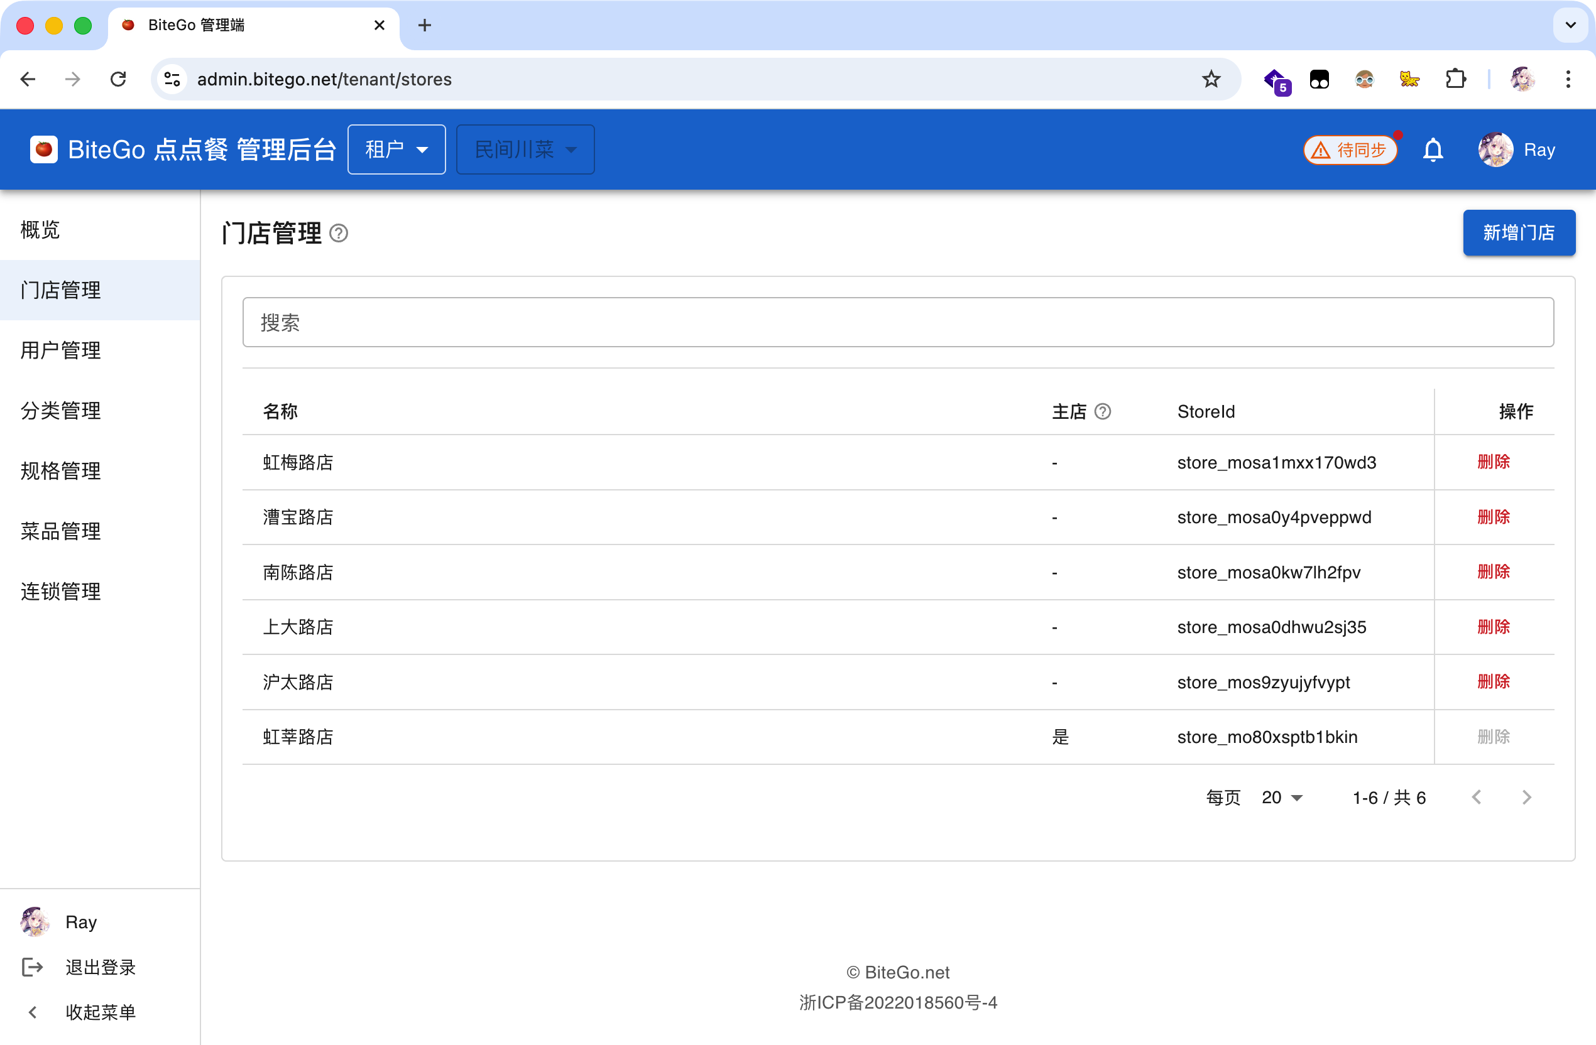
Task: Click the 退出登录 label
Action: [101, 967]
